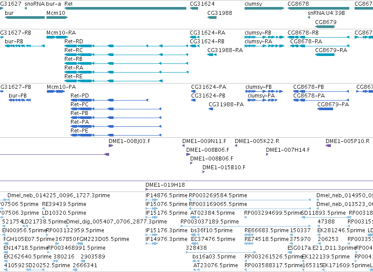Open EST label 'bs36f10.5prime'
This screenshot has width=373, height=272.
[212, 230]
